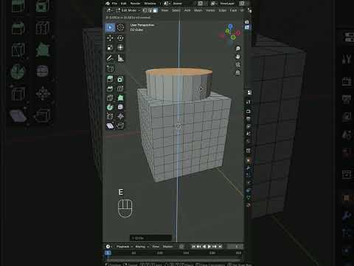
Task: Select the Smooth vertices tool
Action: 120,107
